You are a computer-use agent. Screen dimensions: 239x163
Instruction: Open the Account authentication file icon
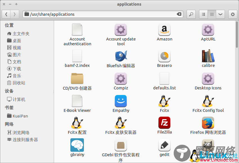point(77,30)
